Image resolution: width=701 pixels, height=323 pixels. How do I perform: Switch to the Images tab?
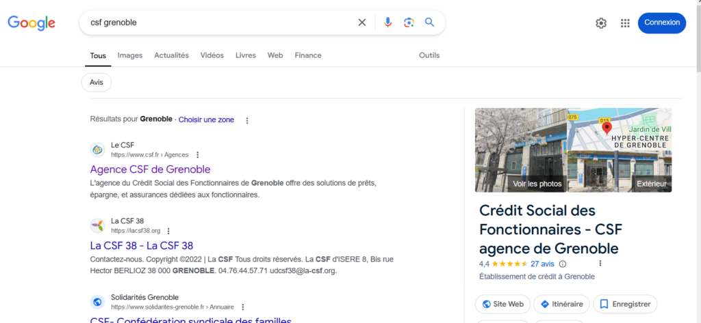130,55
